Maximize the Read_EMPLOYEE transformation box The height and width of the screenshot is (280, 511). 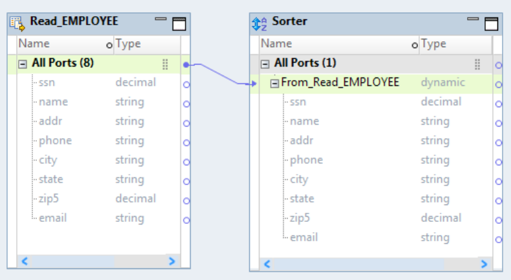click(179, 24)
